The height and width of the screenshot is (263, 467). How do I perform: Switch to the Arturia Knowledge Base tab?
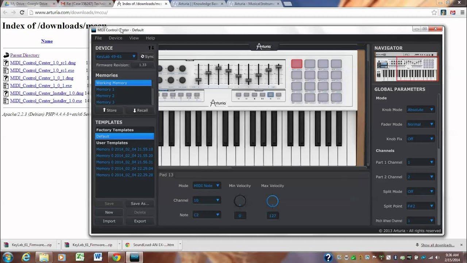(198, 4)
